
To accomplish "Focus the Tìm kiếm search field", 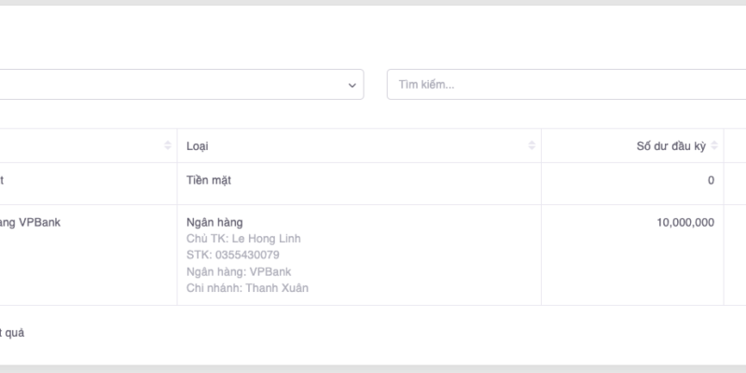I will pos(559,85).
